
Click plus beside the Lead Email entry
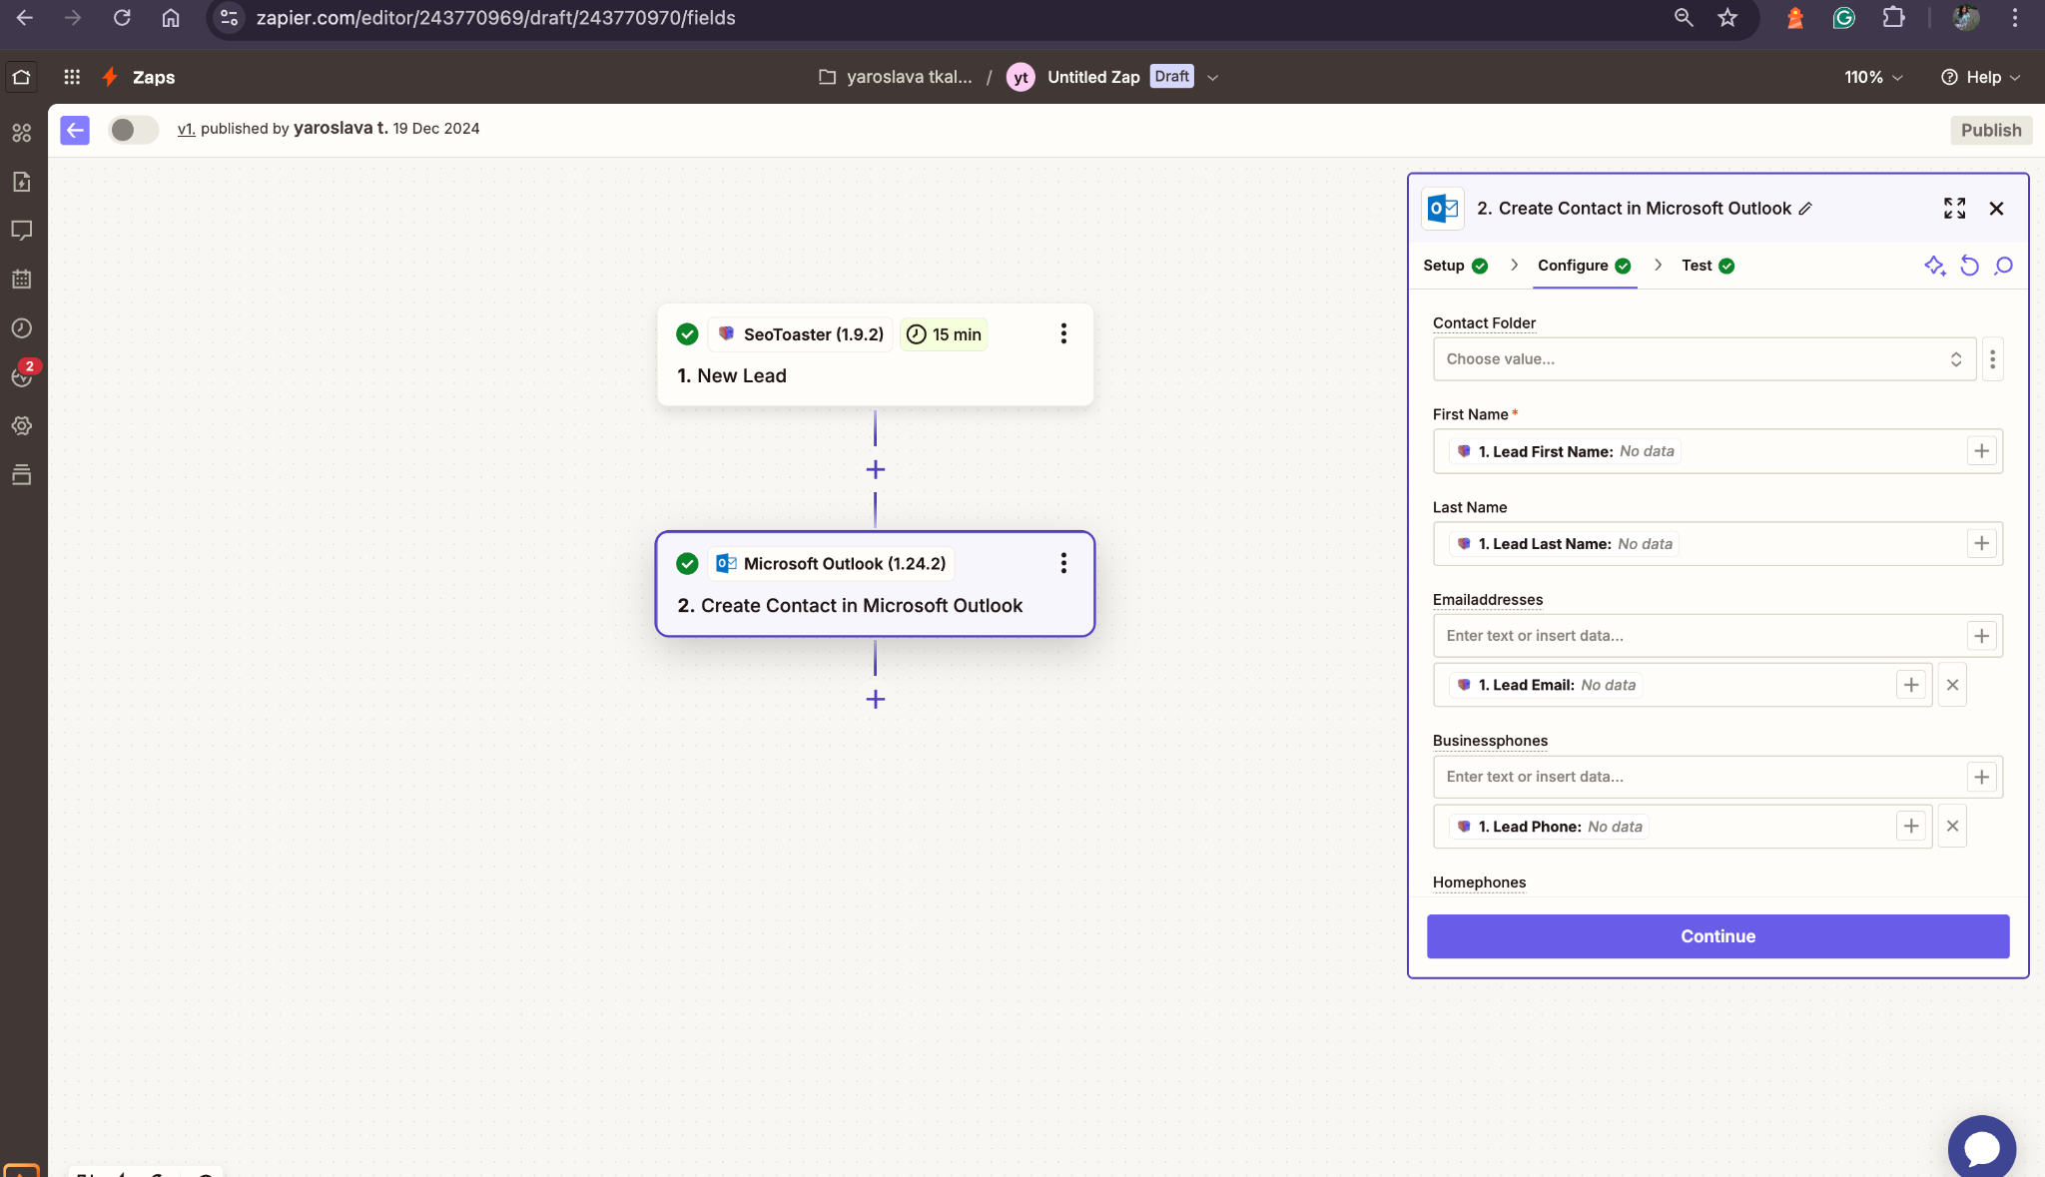tap(1910, 685)
